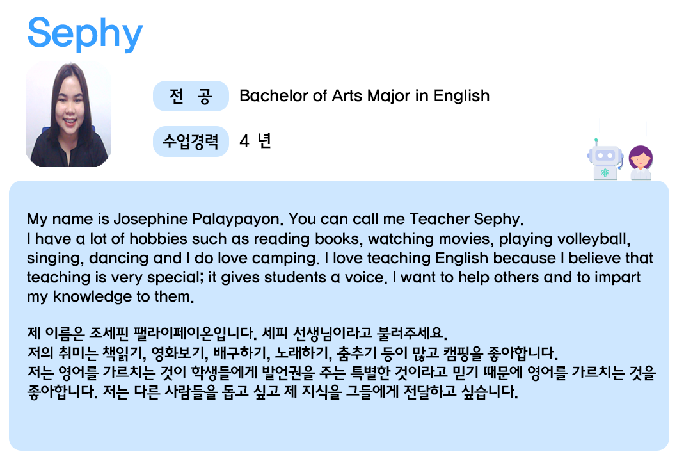Click the Korean line starting "저는 영어를 가르치는"

(x=342, y=372)
